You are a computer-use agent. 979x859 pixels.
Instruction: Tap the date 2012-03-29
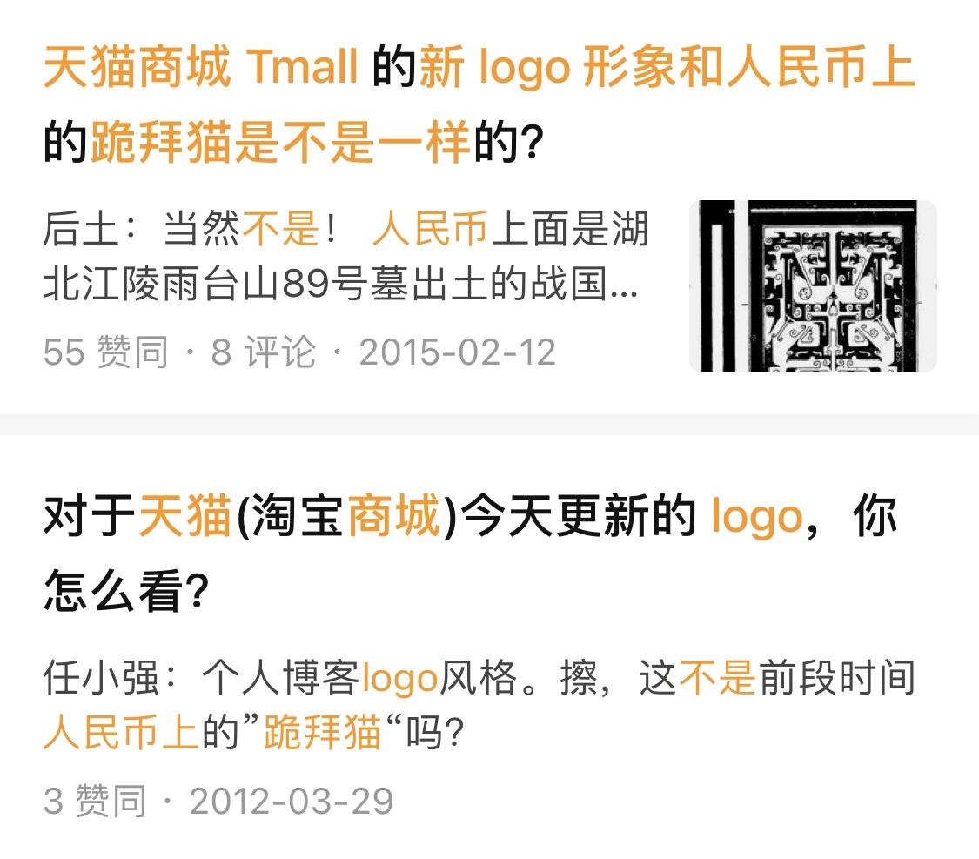coord(291,801)
